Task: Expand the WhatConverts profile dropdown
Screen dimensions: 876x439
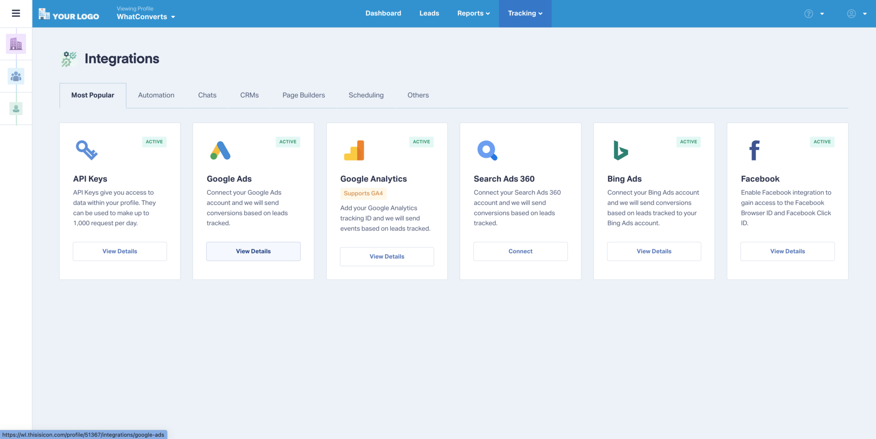Action: tap(146, 17)
